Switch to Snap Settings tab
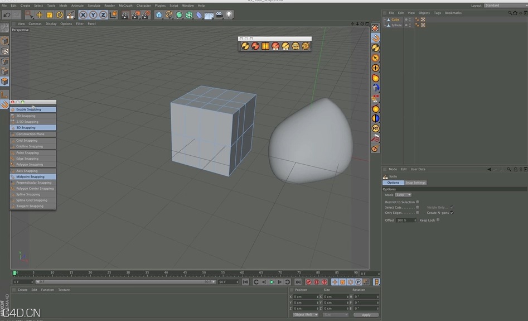Viewport: 528px width, 321px height. click(415, 183)
